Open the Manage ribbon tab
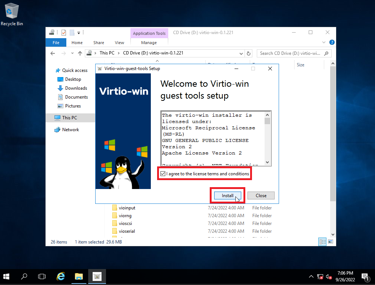This screenshot has width=375, height=285. [149, 43]
